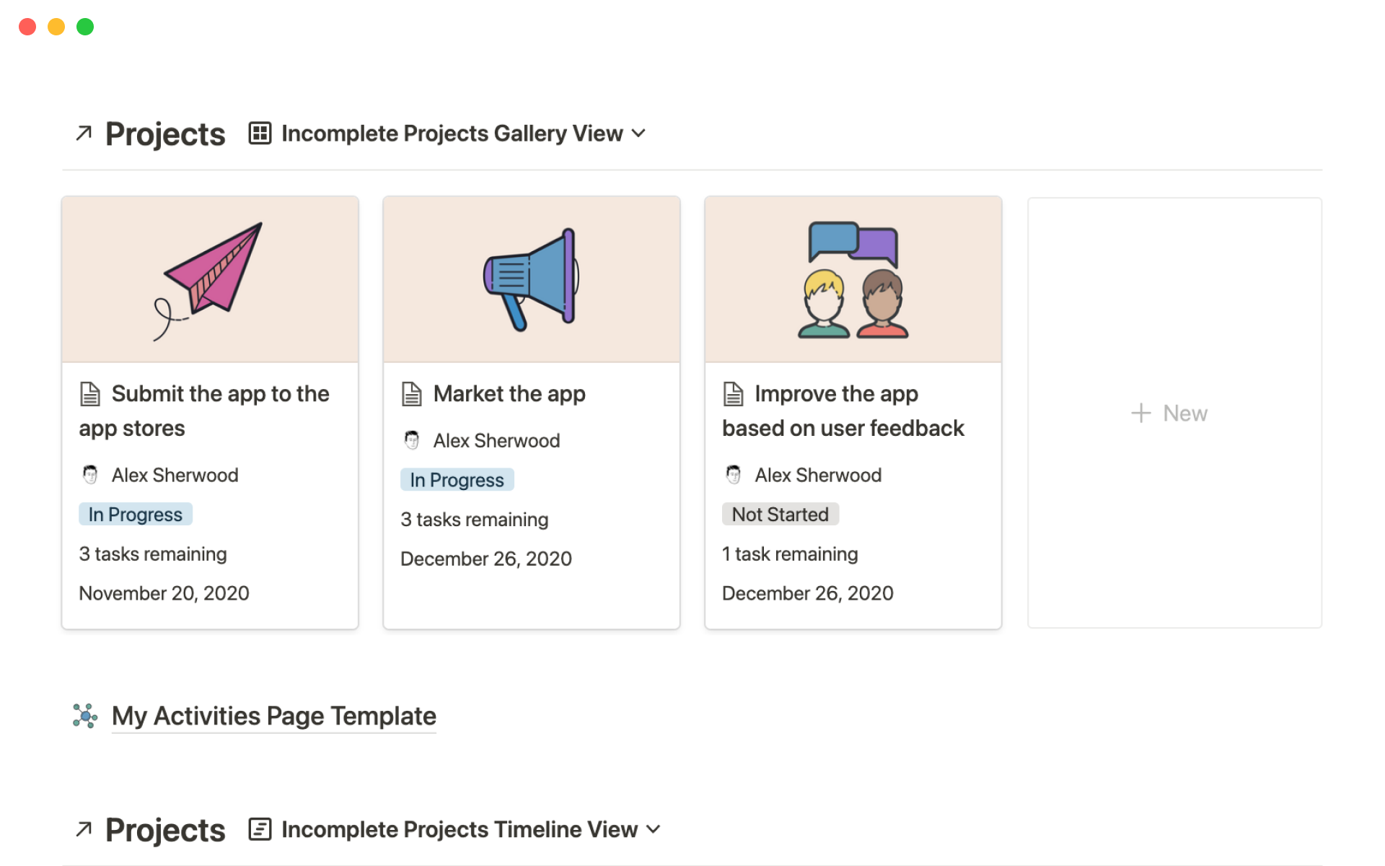The image size is (1385, 866).
Task: Click the Not Started status tag
Action: tap(780, 515)
